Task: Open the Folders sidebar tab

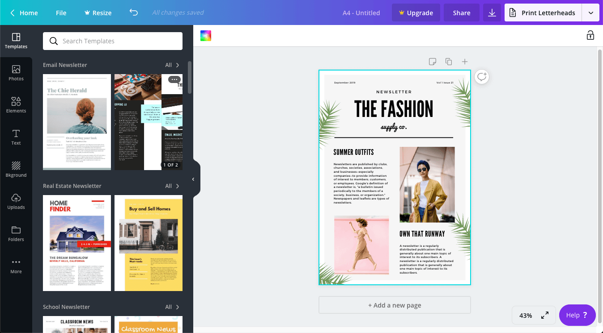Action: [16, 234]
